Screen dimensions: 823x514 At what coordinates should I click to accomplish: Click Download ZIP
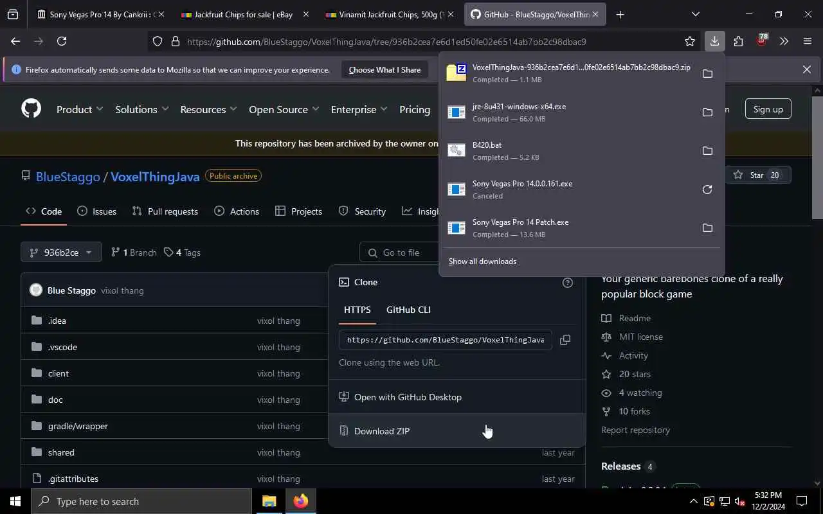click(x=457, y=431)
